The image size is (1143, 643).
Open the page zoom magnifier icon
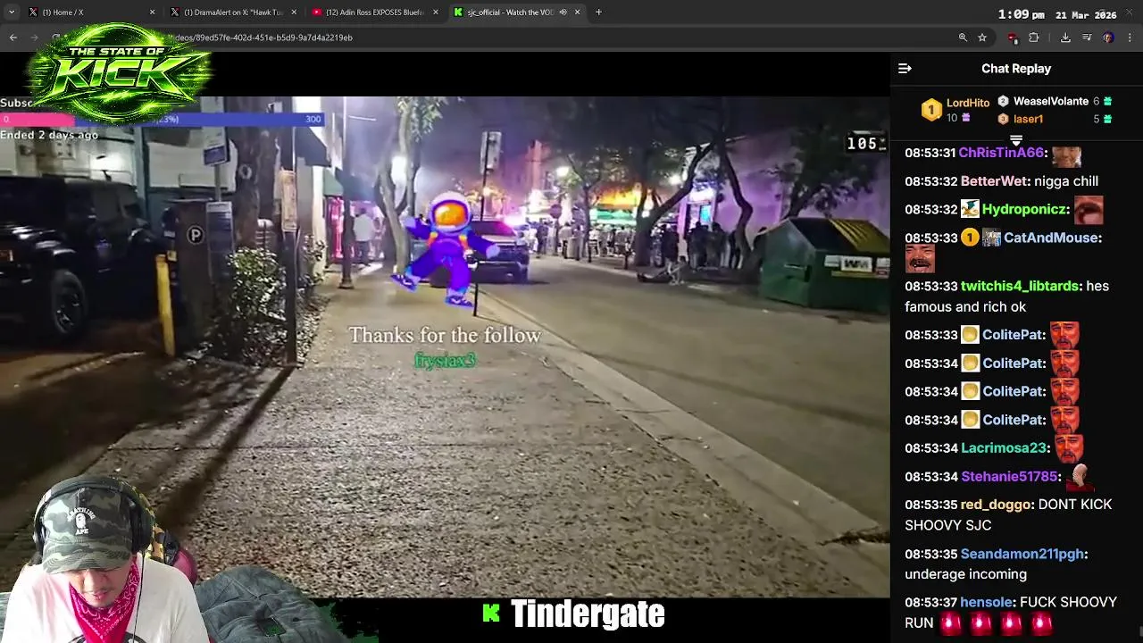tap(963, 38)
